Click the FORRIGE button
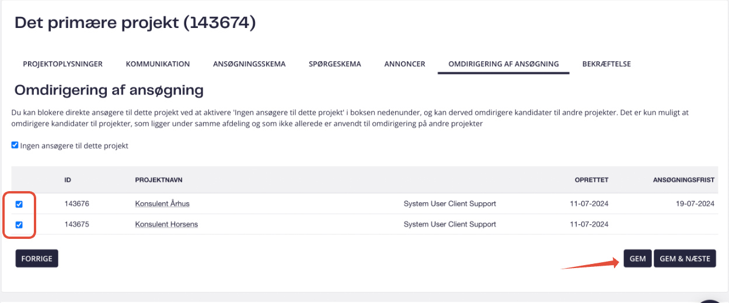 (x=37, y=258)
